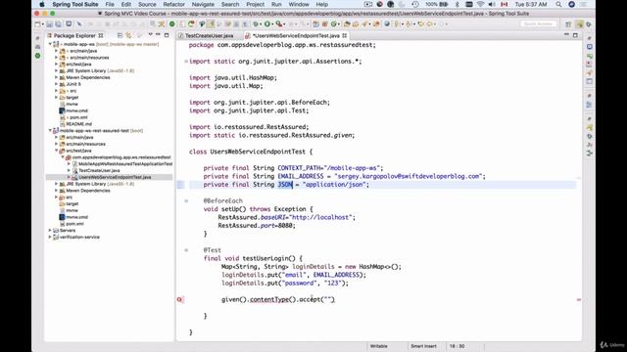Click the Writable status bar entry

[379, 346]
